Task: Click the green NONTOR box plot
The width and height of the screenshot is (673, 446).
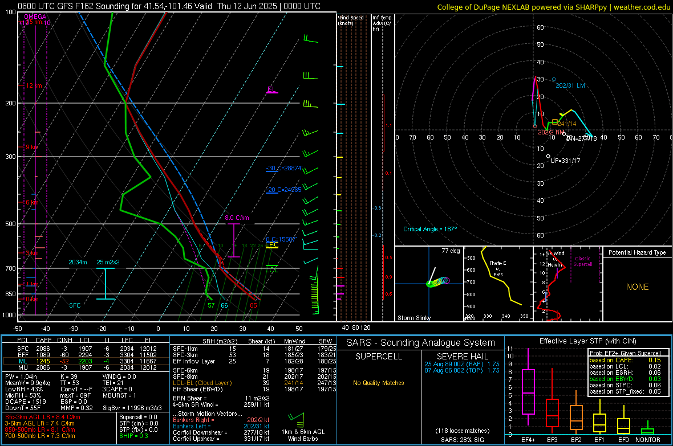Action: click(647, 428)
